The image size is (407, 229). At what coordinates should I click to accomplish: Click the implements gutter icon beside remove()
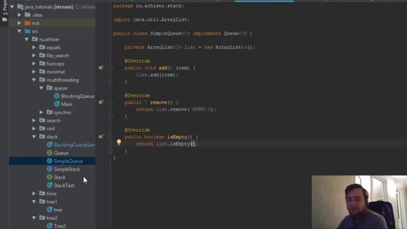pyautogui.click(x=101, y=102)
